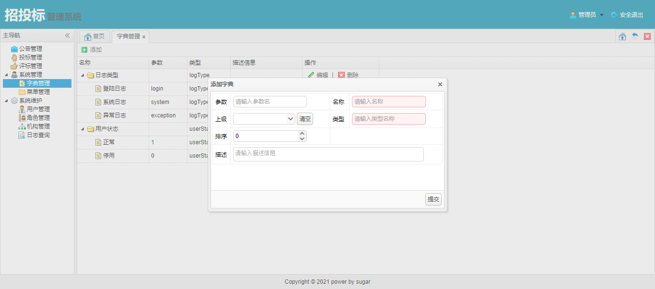Focus the 描述 input field

click(328, 154)
